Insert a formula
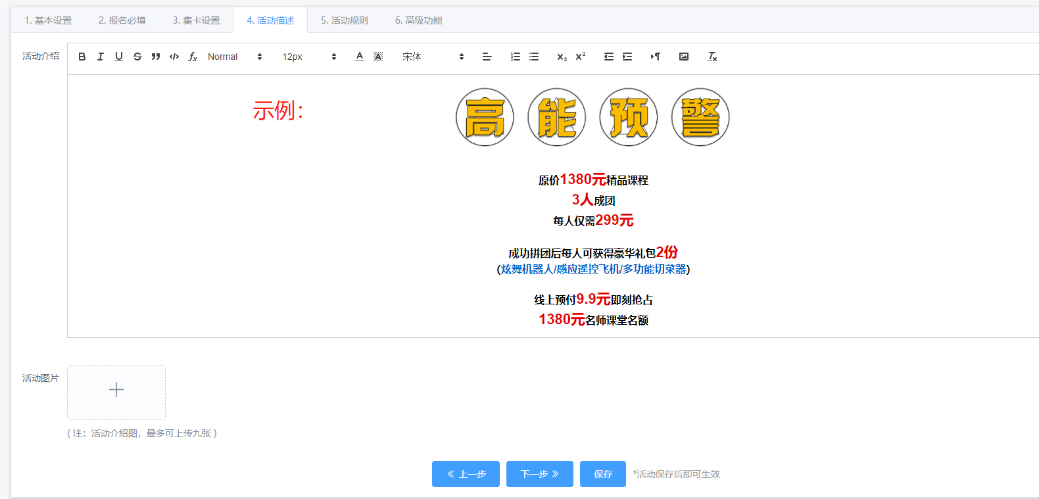The width and height of the screenshot is (1039, 499). coord(193,57)
